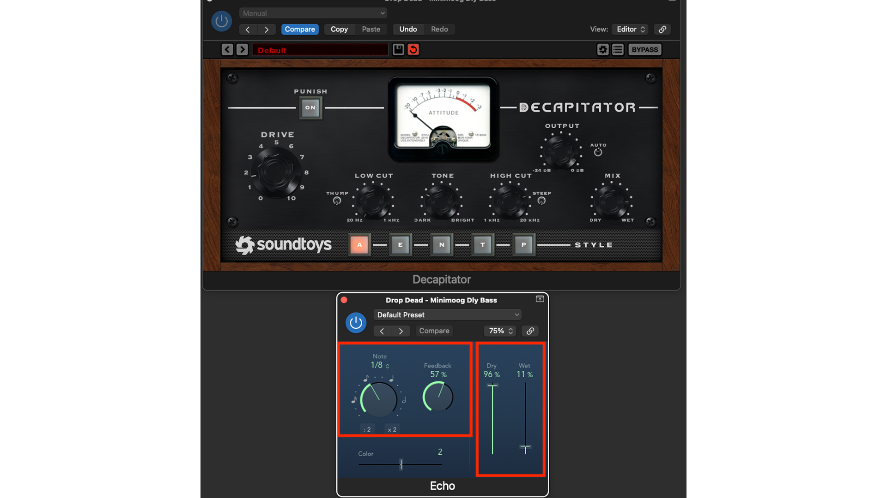Go to previous preset in Echo window
This screenshot has height=498, width=887.
coord(382,331)
